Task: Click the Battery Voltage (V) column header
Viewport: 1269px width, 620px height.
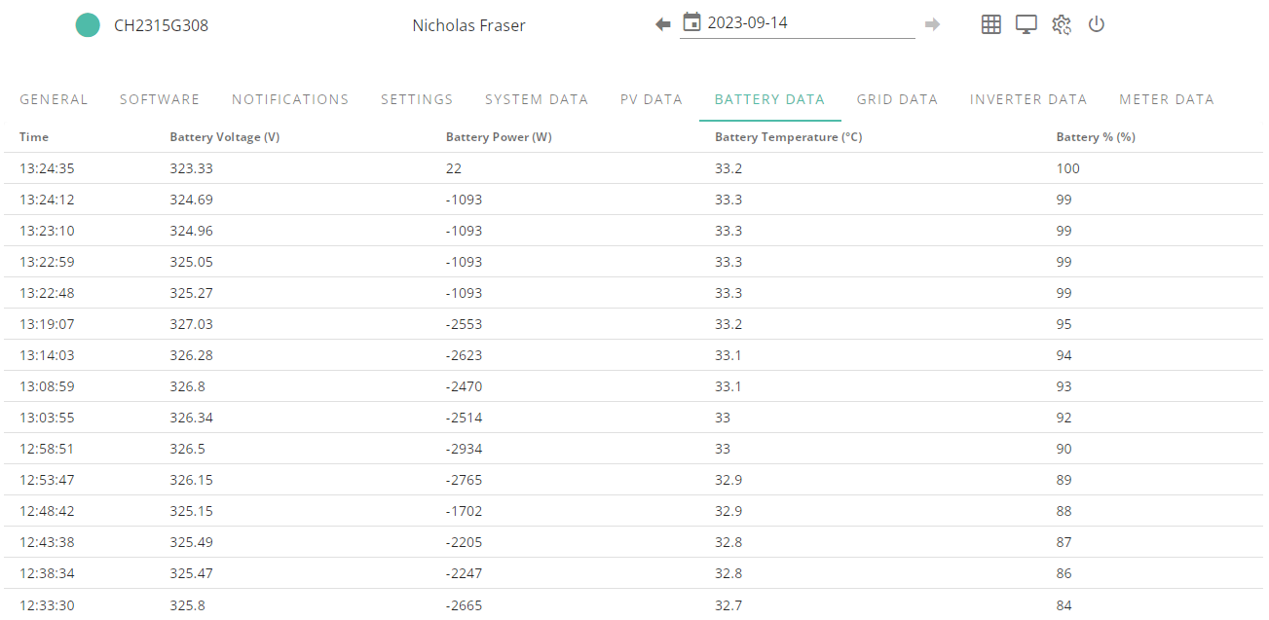Action: (x=225, y=137)
